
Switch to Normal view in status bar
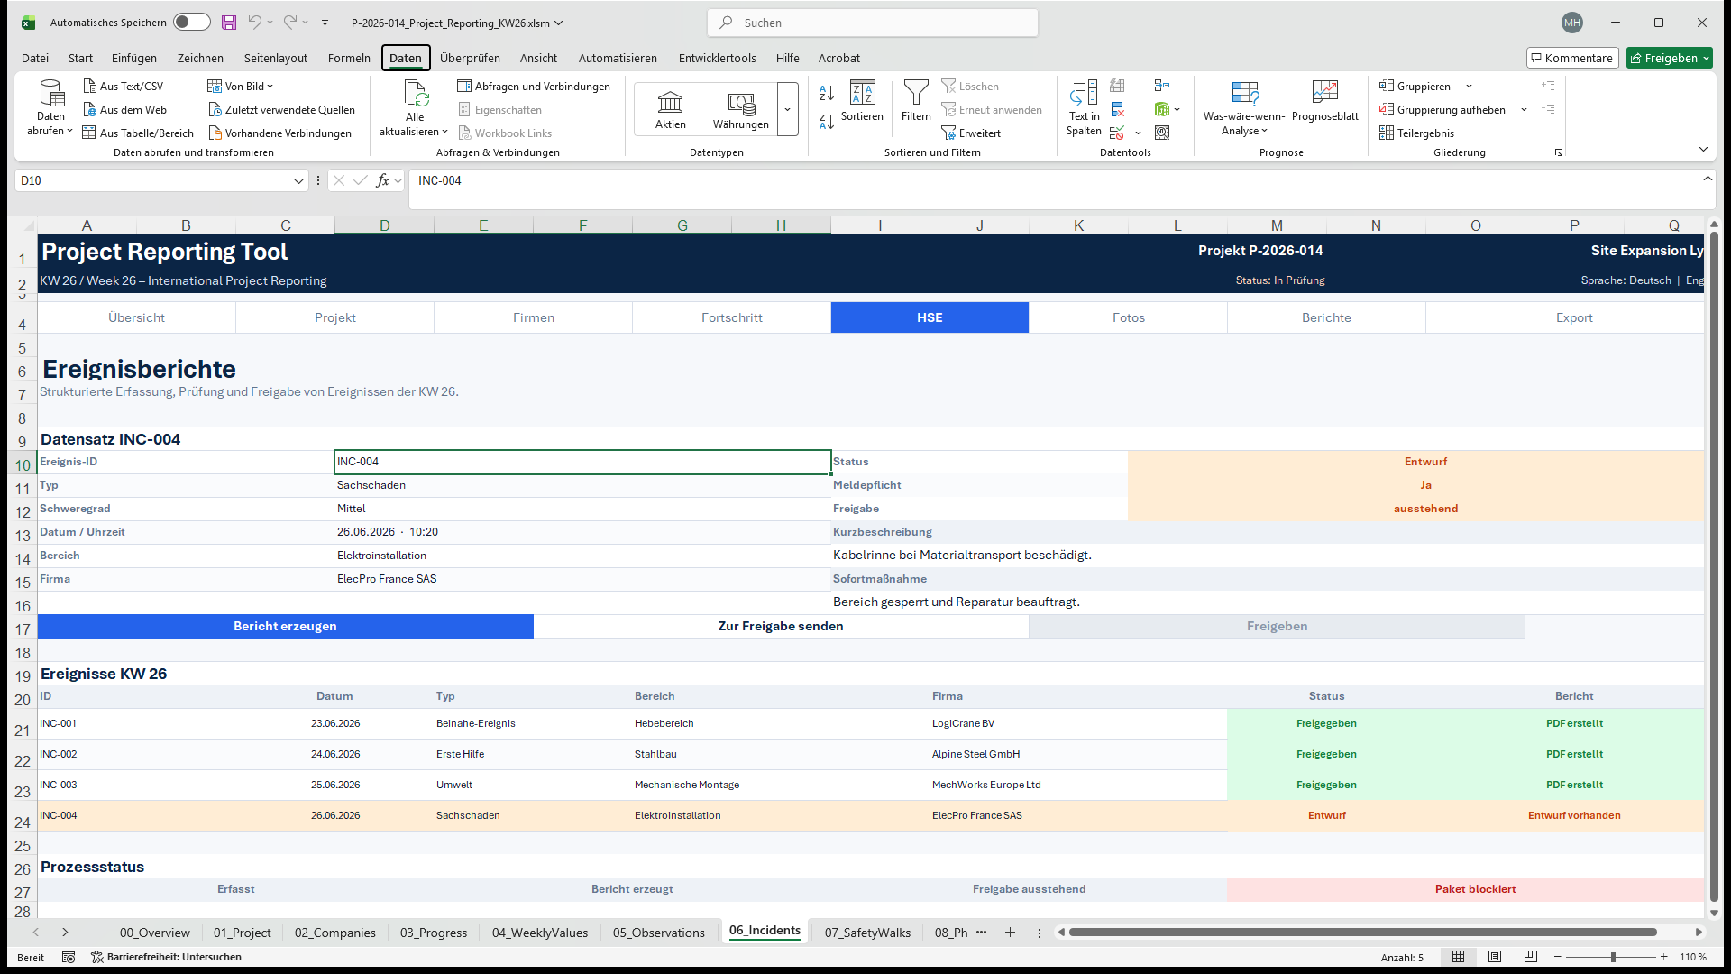pos(1458,957)
